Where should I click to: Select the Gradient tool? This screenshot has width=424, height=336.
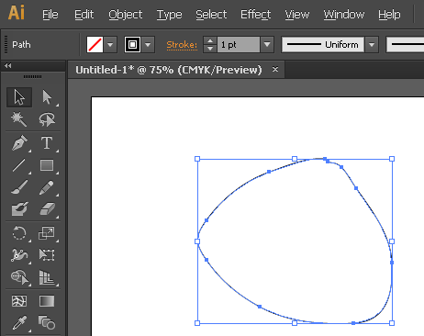[47, 301]
